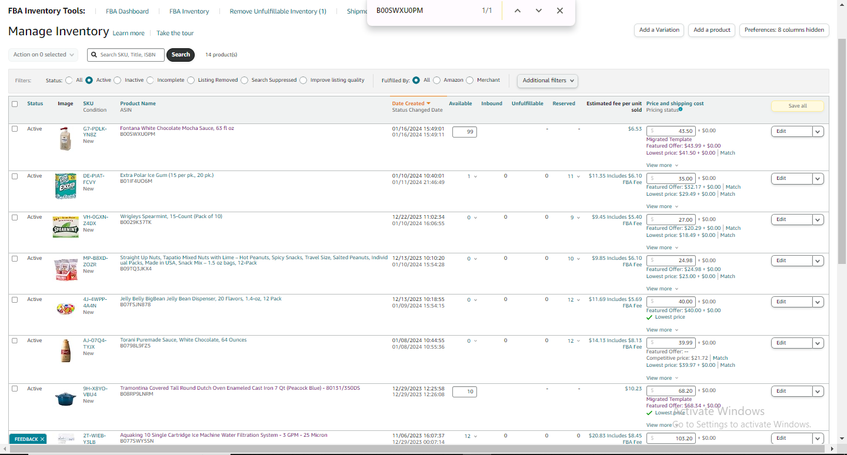The height and width of the screenshot is (455, 847).
Task: Expand View more under Torani sauce pricing
Action: [x=662, y=378]
